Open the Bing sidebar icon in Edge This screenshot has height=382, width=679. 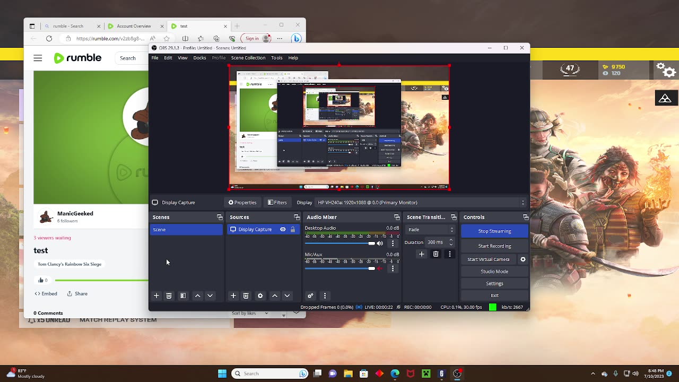click(297, 38)
